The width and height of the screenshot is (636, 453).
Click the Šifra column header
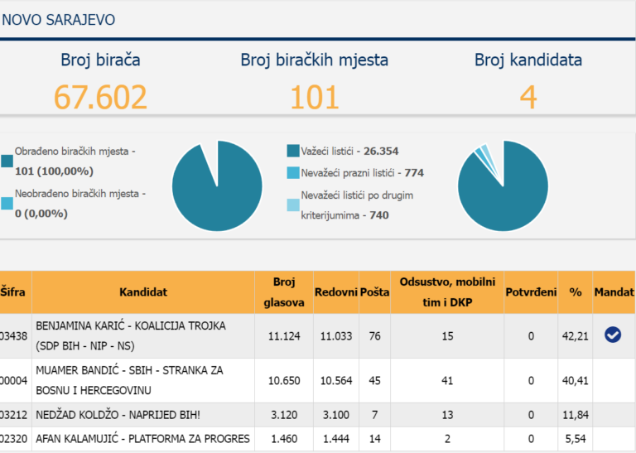pos(16,292)
